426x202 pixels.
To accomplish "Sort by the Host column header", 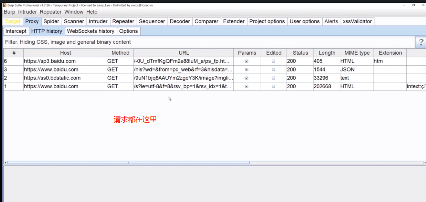I will (65, 53).
